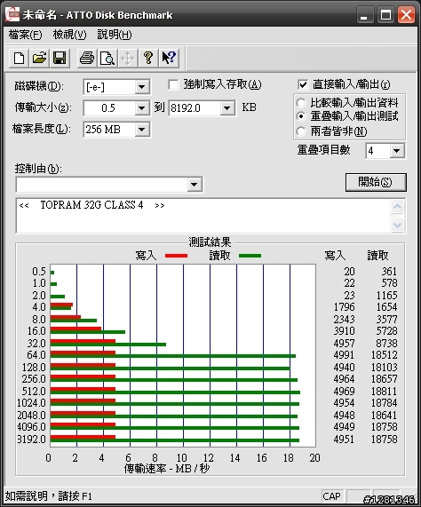Expand the 檔案長度 256 MB dropdown
421x507 pixels.
(141, 130)
